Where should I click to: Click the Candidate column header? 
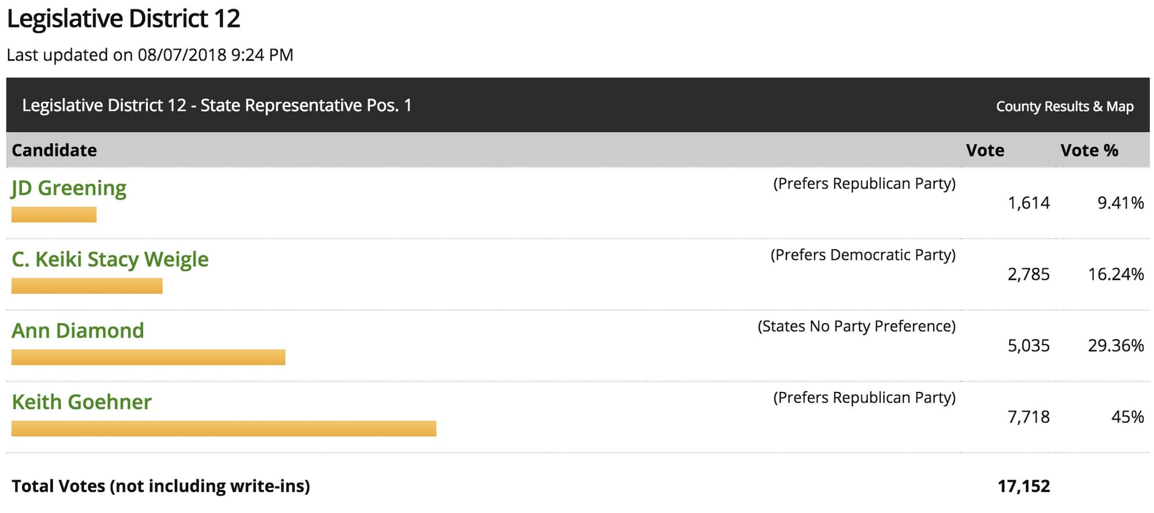click(x=54, y=151)
